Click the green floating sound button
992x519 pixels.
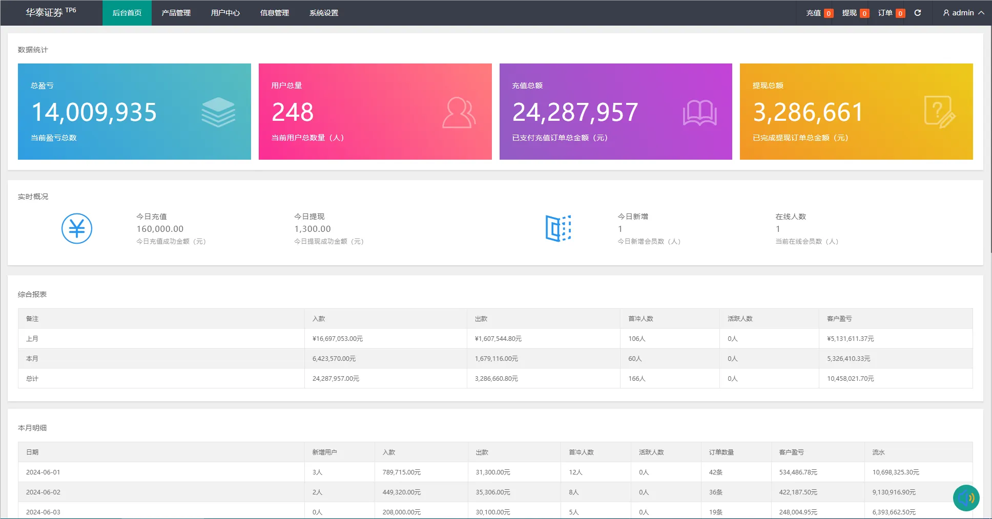tap(966, 498)
